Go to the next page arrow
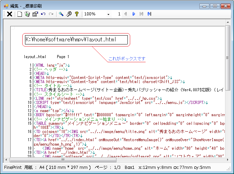This screenshot has height=174, width=234. pyautogui.click(x=134, y=14)
